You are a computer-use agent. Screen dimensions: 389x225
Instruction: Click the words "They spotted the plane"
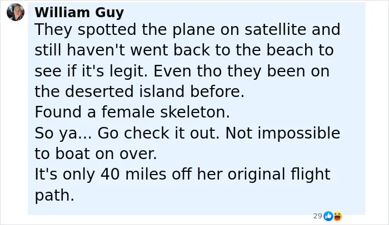(125, 29)
